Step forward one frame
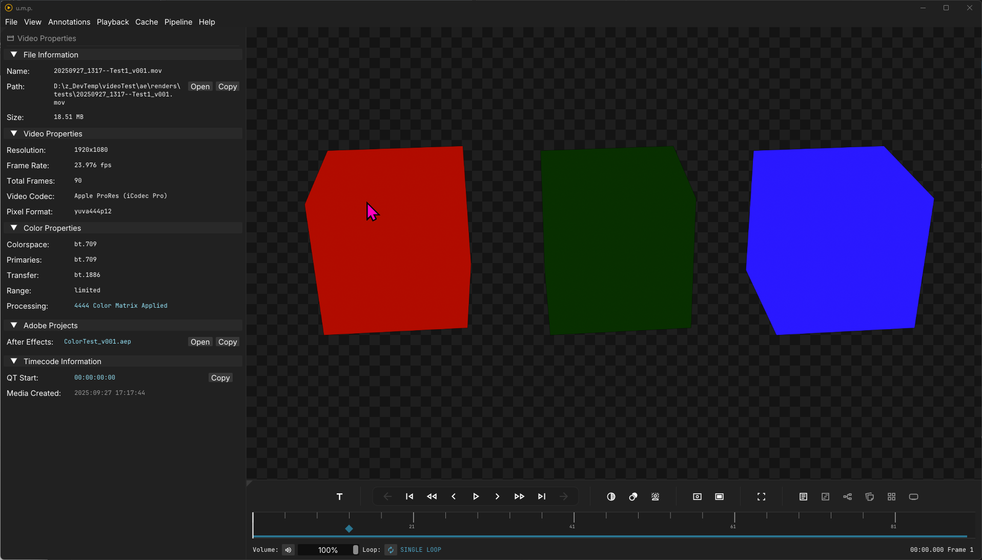 click(x=497, y=496)
